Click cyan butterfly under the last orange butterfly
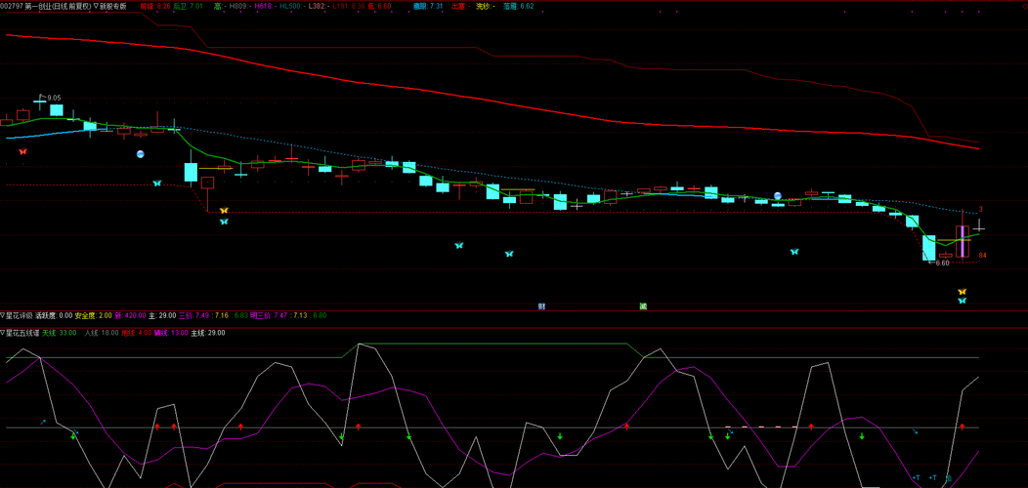Screen dimensions: 1028x488 point(962,301)
